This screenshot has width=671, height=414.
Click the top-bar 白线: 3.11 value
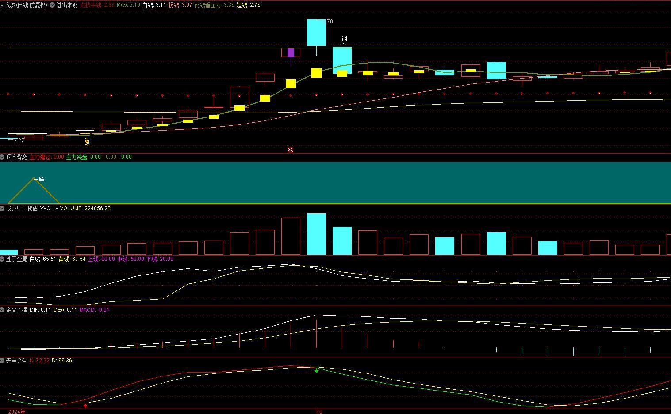click(154, 5)
